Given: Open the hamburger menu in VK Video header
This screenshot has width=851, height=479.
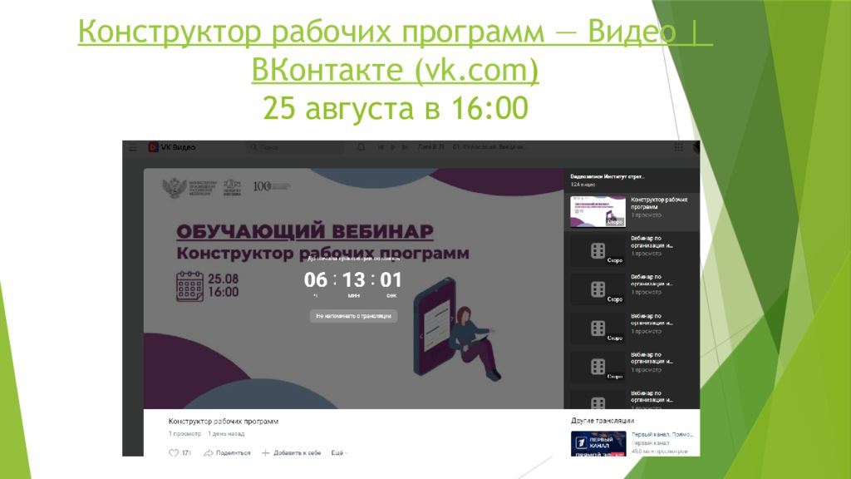Looking at the screenshot, I should 133,147.
